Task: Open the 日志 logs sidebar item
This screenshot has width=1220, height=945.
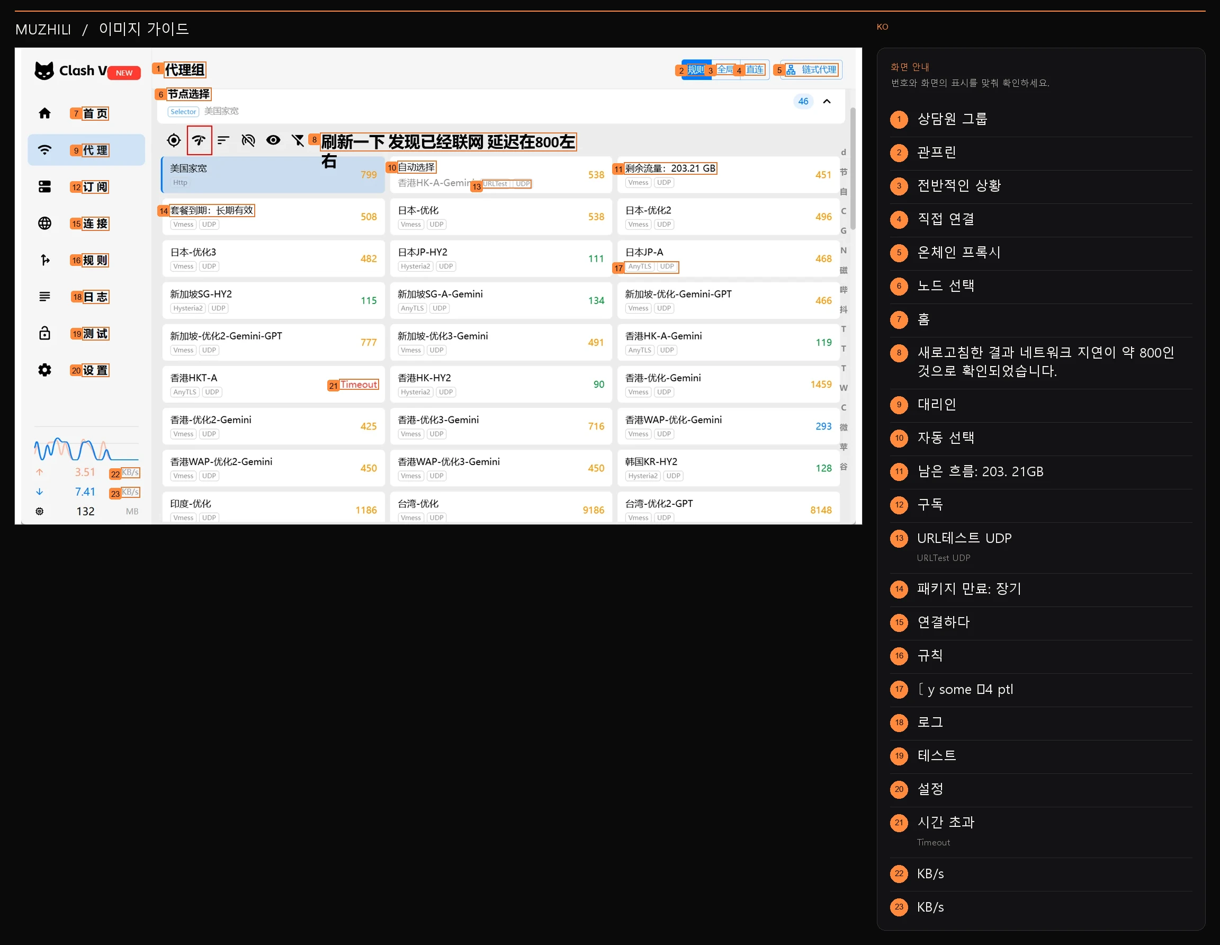Action: click(x=86, y=297)
